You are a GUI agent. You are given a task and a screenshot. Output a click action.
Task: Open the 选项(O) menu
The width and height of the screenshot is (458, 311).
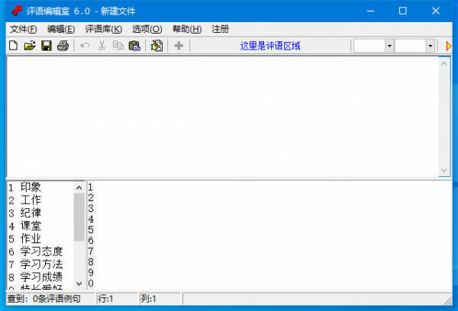click(x=147, y=29)
